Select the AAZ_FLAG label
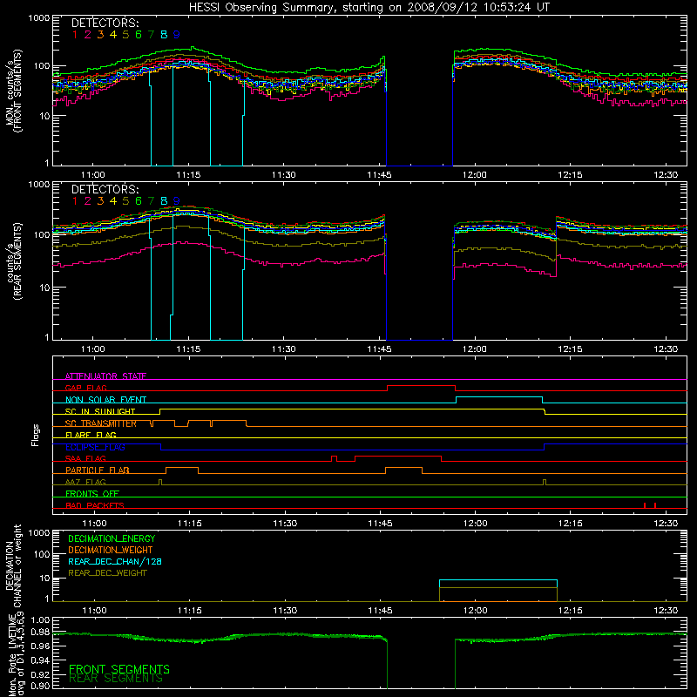Image resolution: width=697 pixels, height=697 pixels. [x=85, y=483]
